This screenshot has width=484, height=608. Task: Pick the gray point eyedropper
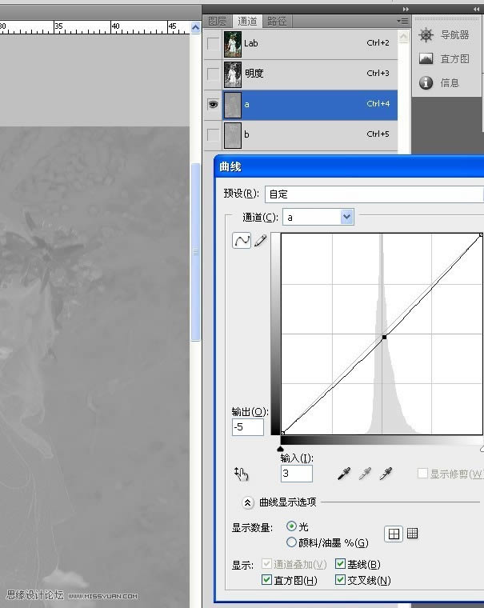pos(365,474)
